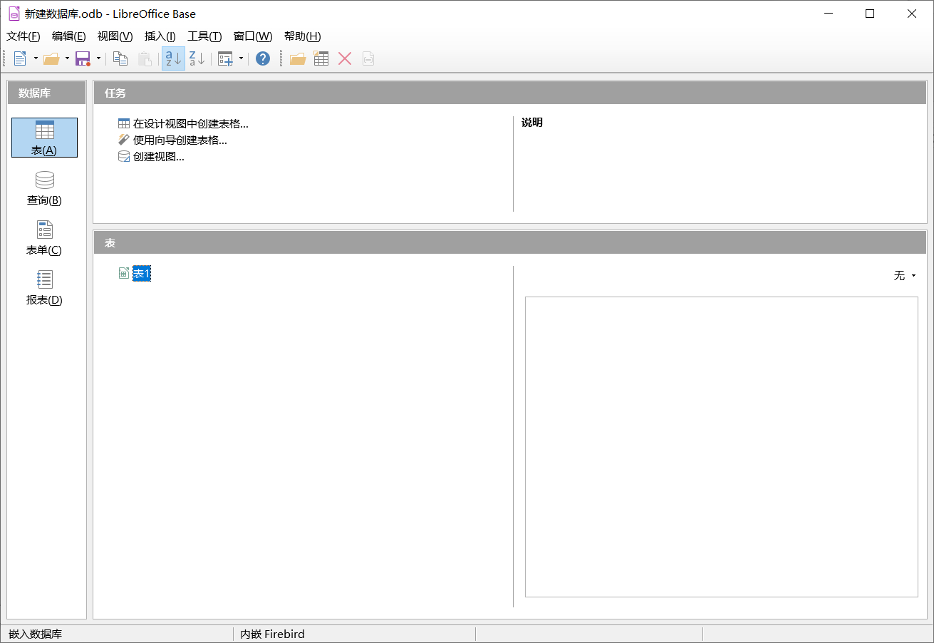Click the delete X toolbar icon
Viewport: 934px width, 643px height.
point(345,58)
